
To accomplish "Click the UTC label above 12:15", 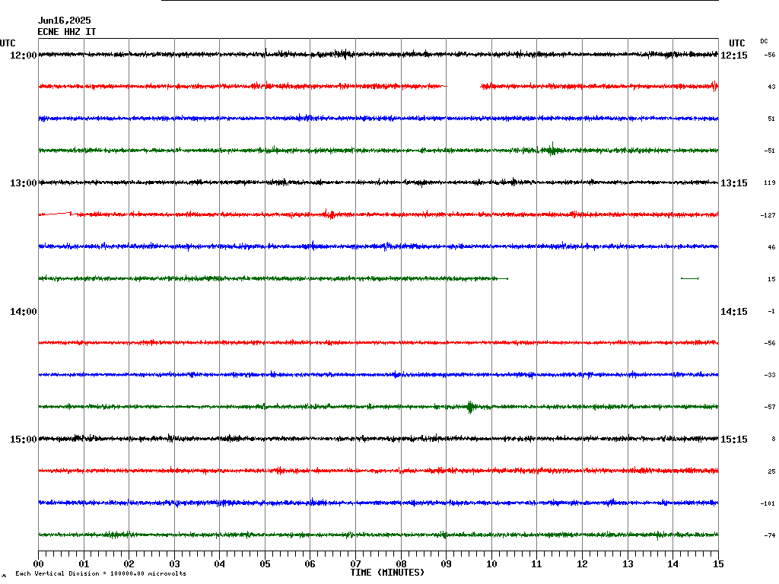I will (736, 43).
